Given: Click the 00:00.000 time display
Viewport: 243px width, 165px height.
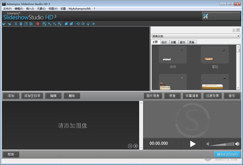Looking at the screenshot, I should point(158,143).
